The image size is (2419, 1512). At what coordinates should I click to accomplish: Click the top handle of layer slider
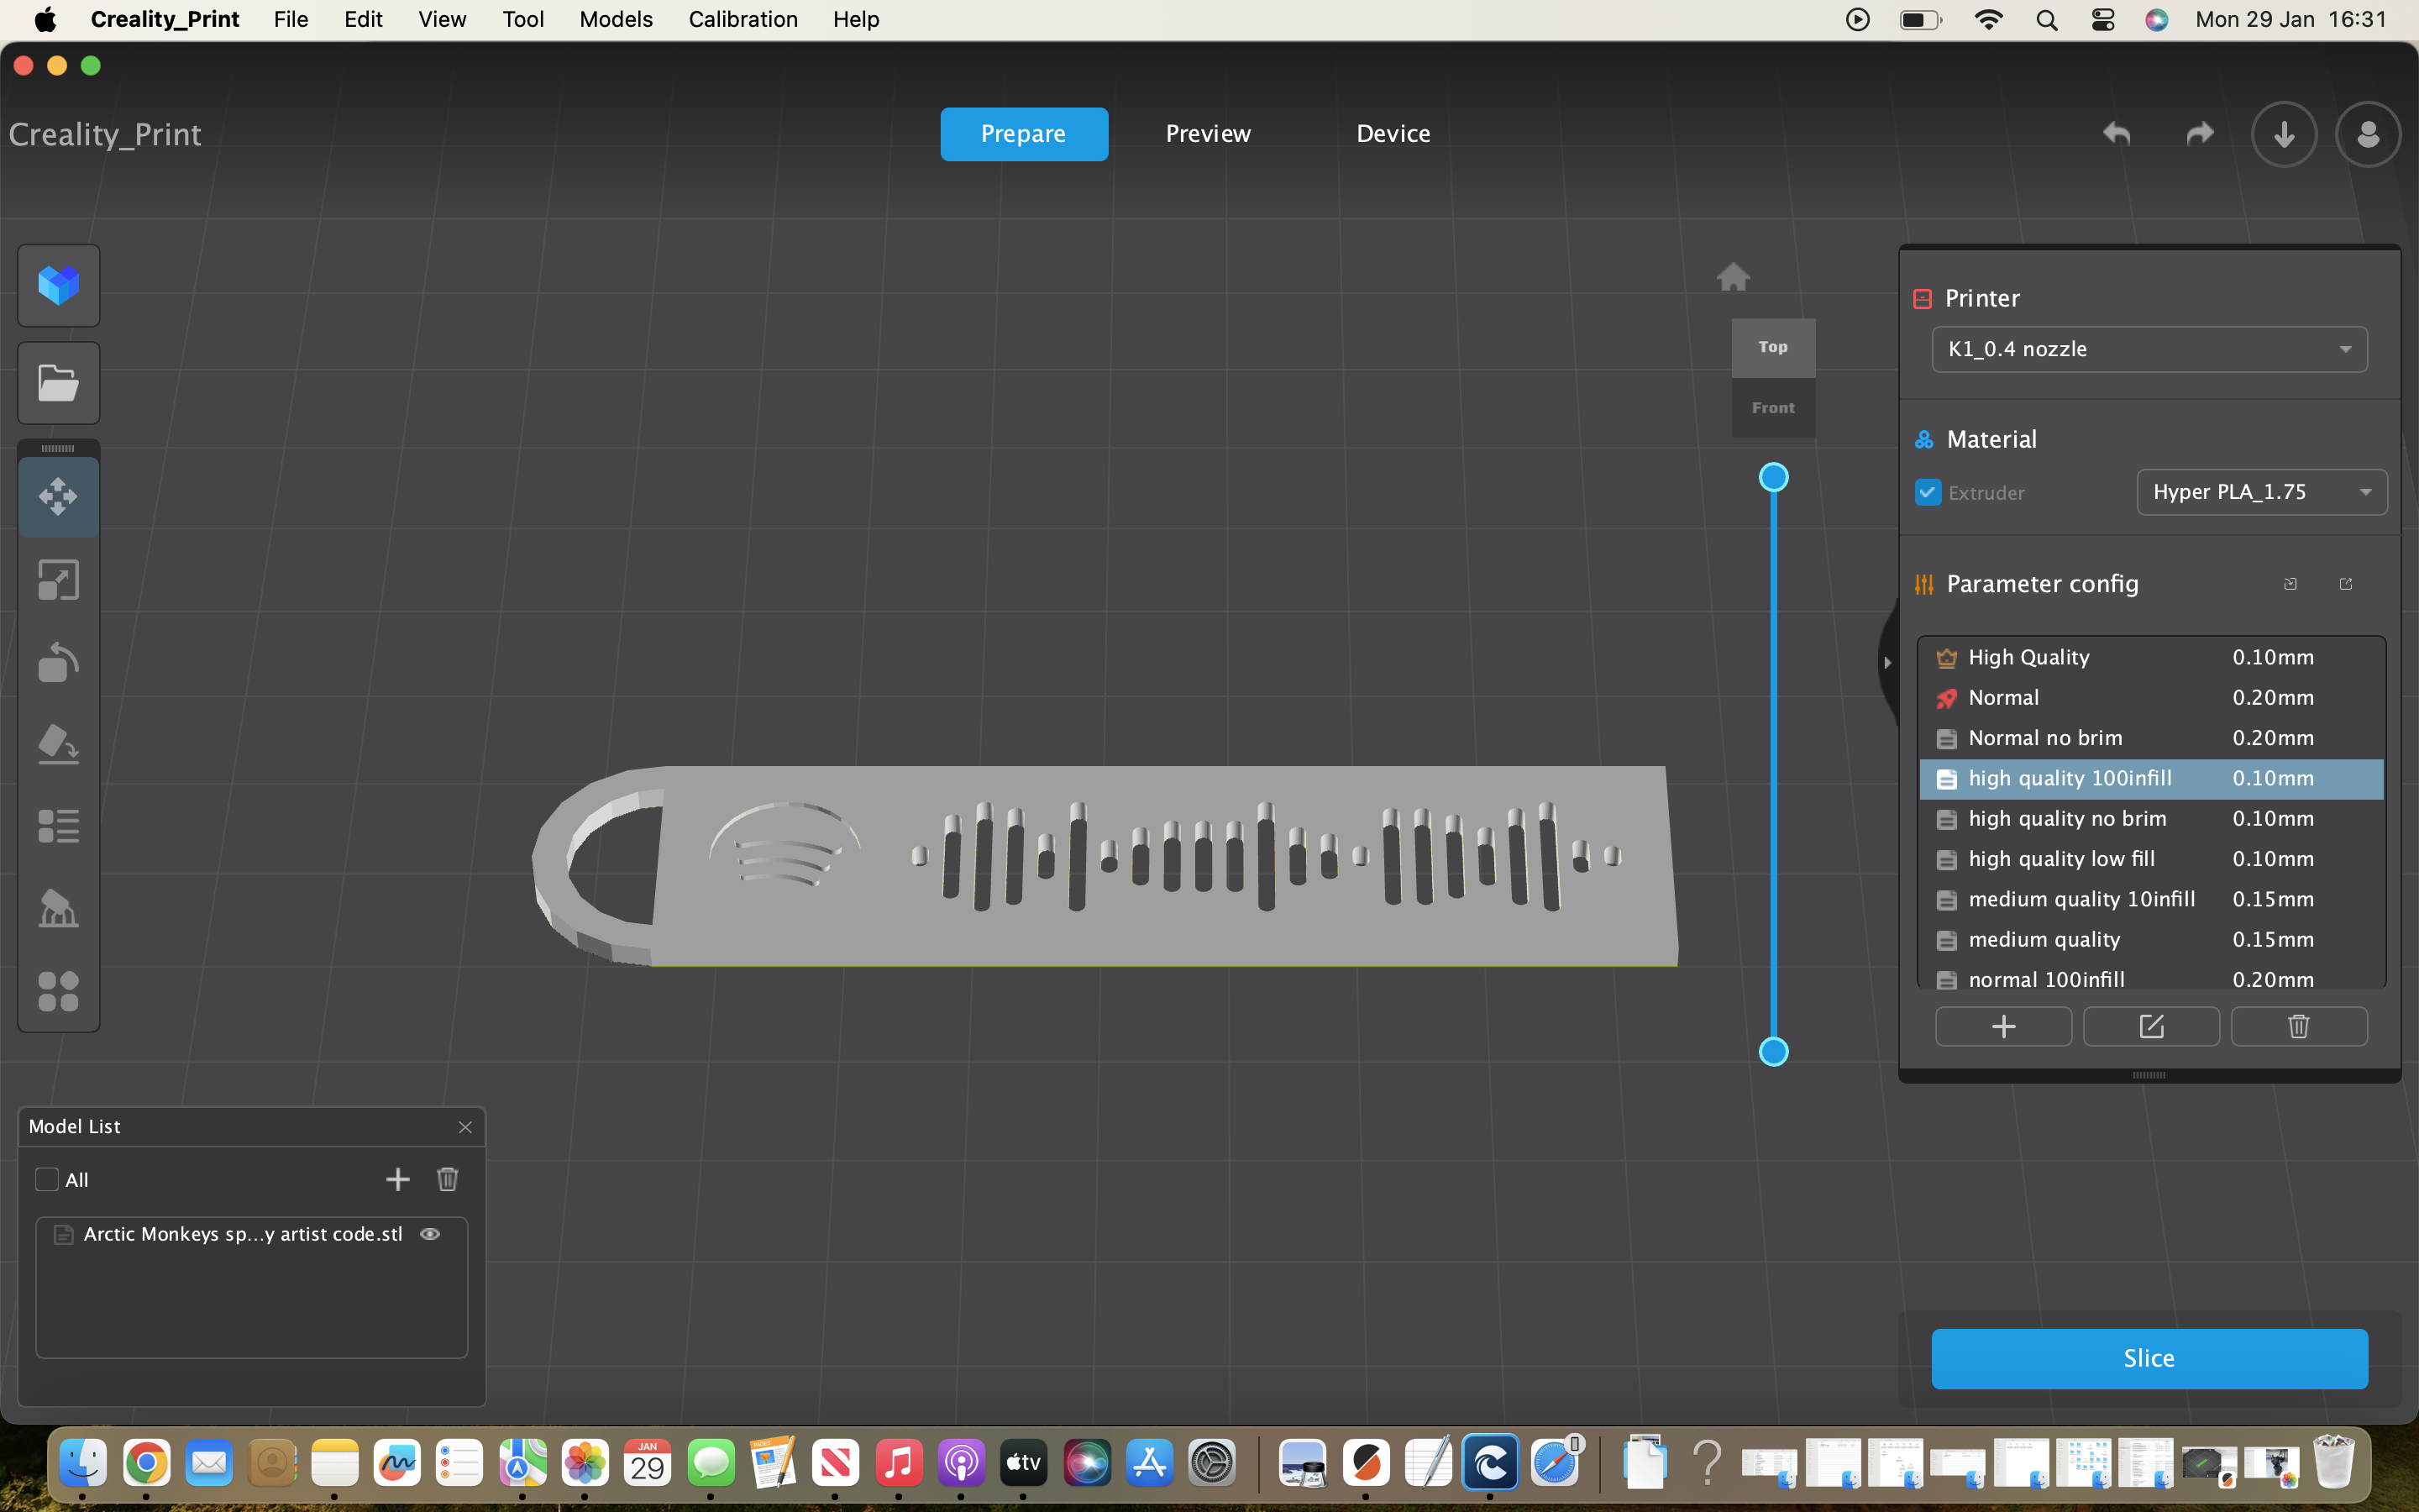[1773, 478]
